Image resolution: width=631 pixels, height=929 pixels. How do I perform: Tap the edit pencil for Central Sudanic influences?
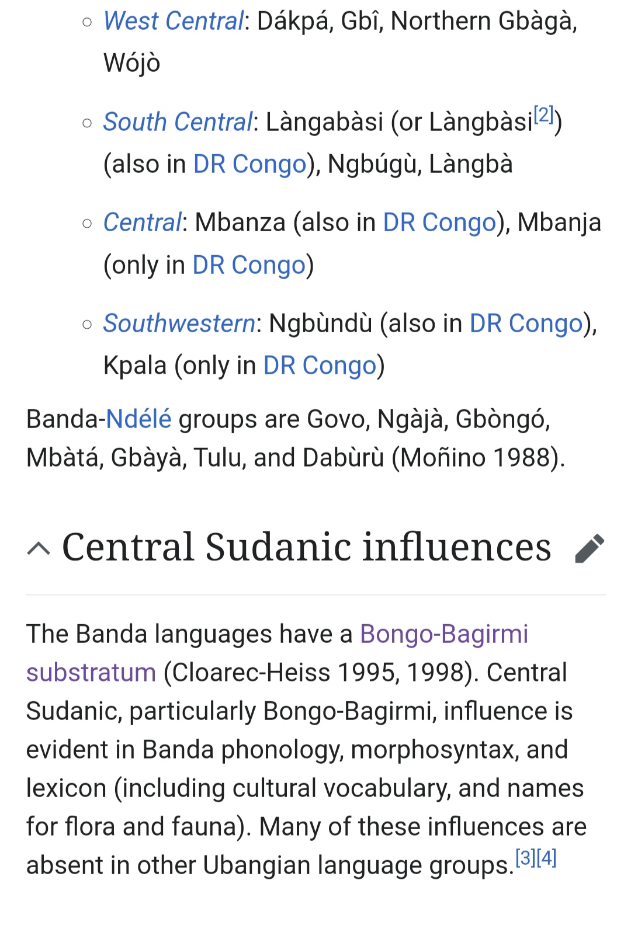point(590,548)
